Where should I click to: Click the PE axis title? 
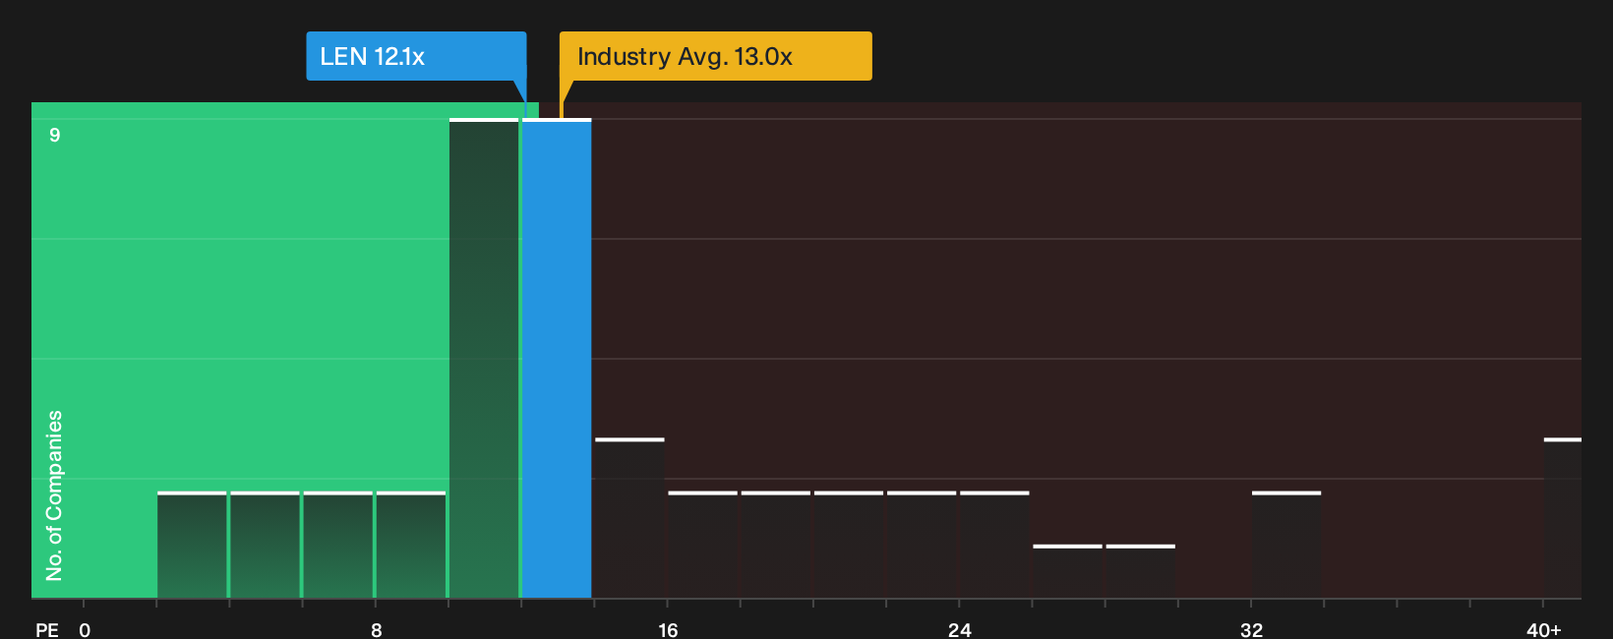click(47, 630)
